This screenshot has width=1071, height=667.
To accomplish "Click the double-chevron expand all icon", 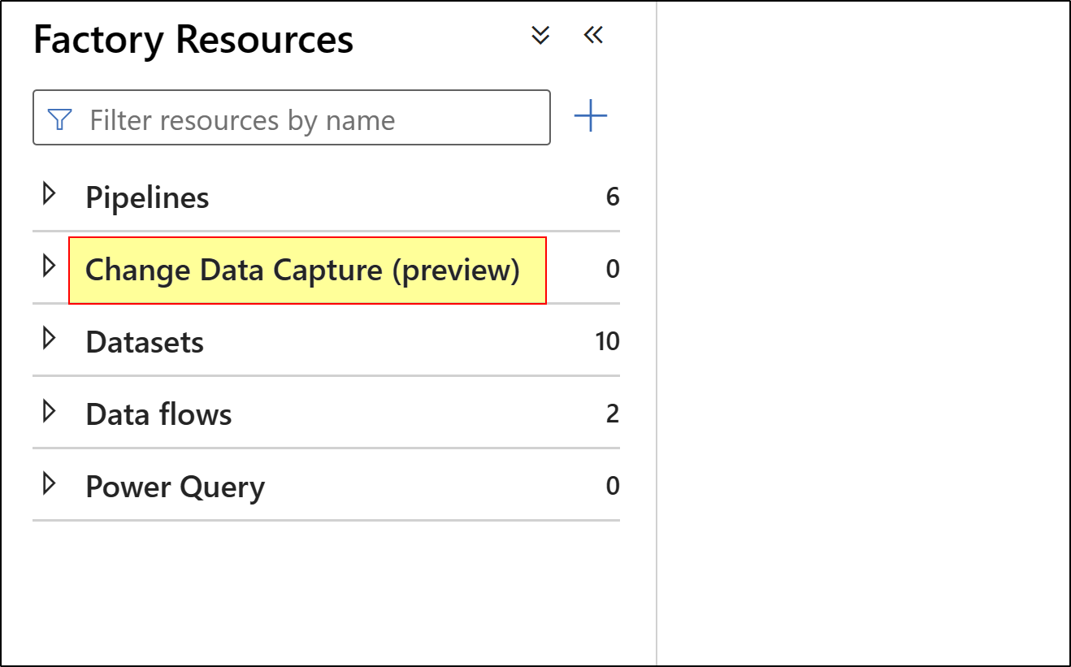I will (540, 35).
